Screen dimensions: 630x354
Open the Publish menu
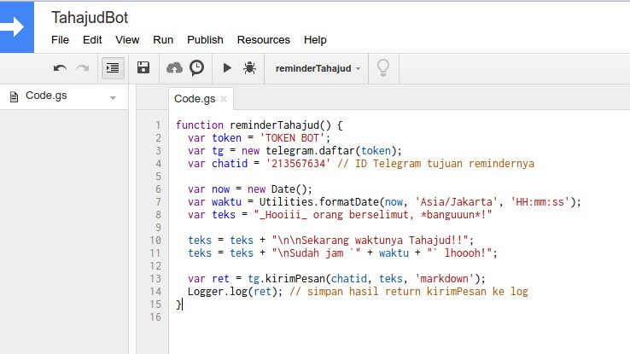205,39
